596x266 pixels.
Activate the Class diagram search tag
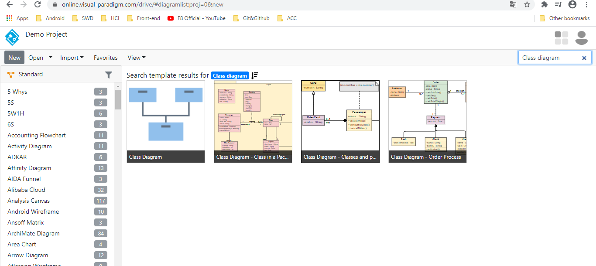pyautogui.click(x=230, y=75)
